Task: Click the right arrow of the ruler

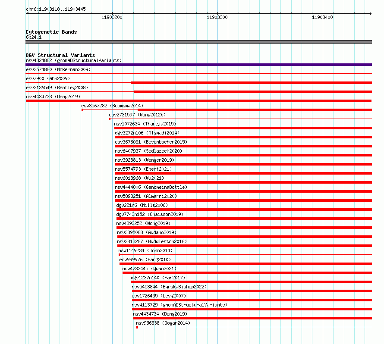Action: [x=370, y=14]
